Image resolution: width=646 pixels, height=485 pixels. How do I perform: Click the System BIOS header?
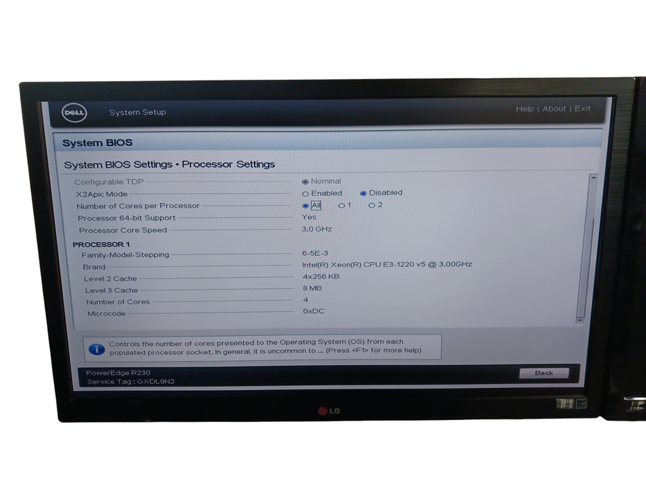tap(97, 143)
